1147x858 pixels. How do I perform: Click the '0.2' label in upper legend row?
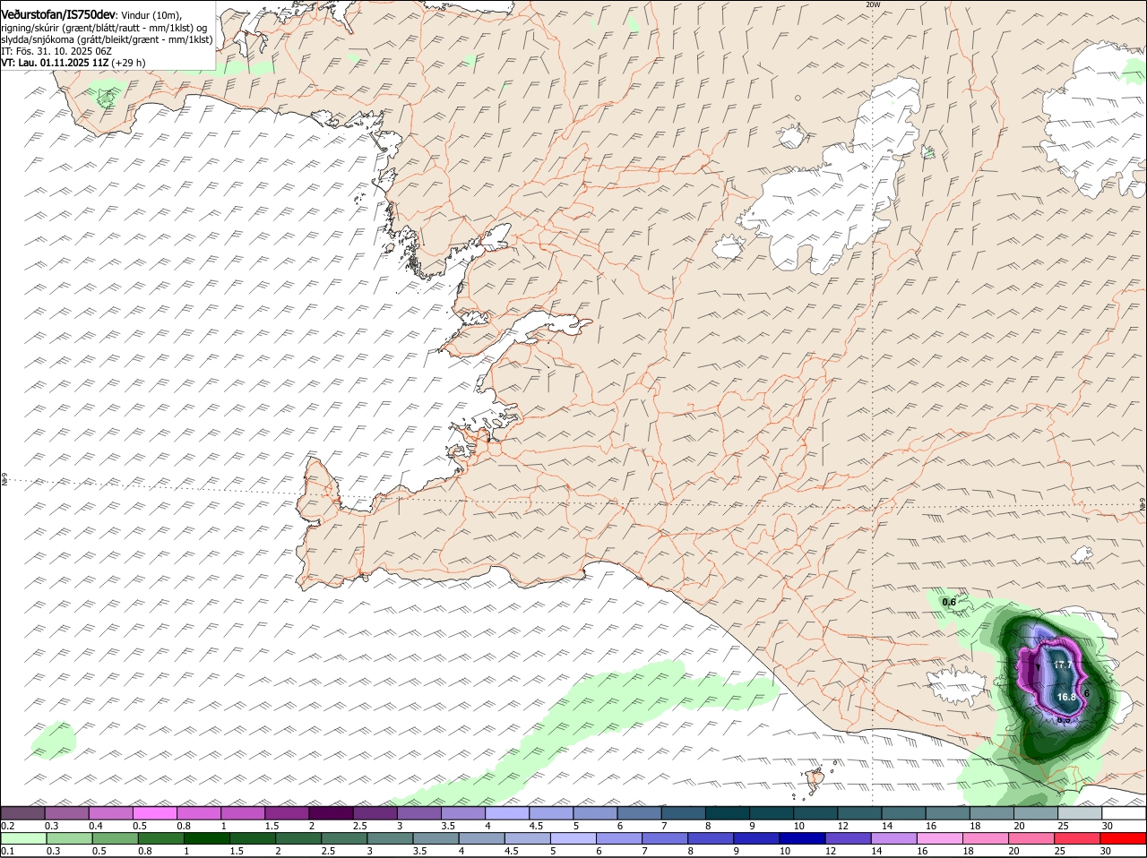7,825
